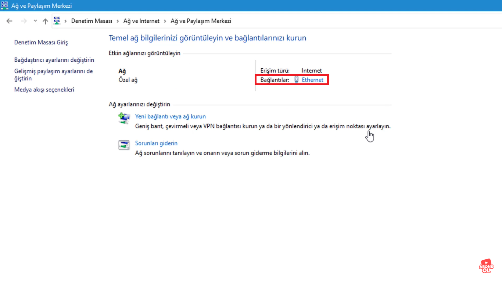
Task: Open Ağ ve Internet breadcrumb
Action: coord(141,21)
